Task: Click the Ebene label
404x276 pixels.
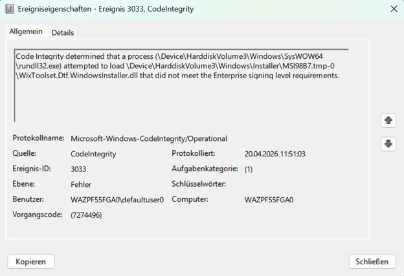Action: [x=23, y=184]
